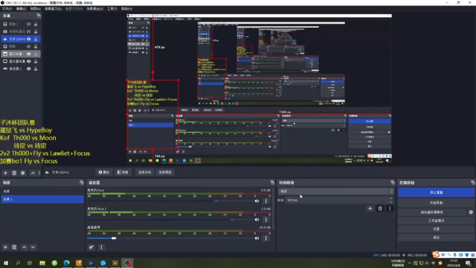This screenshot has width=476, height=268.
Task: Open transition properties three-dot menu
Action: 390,208
